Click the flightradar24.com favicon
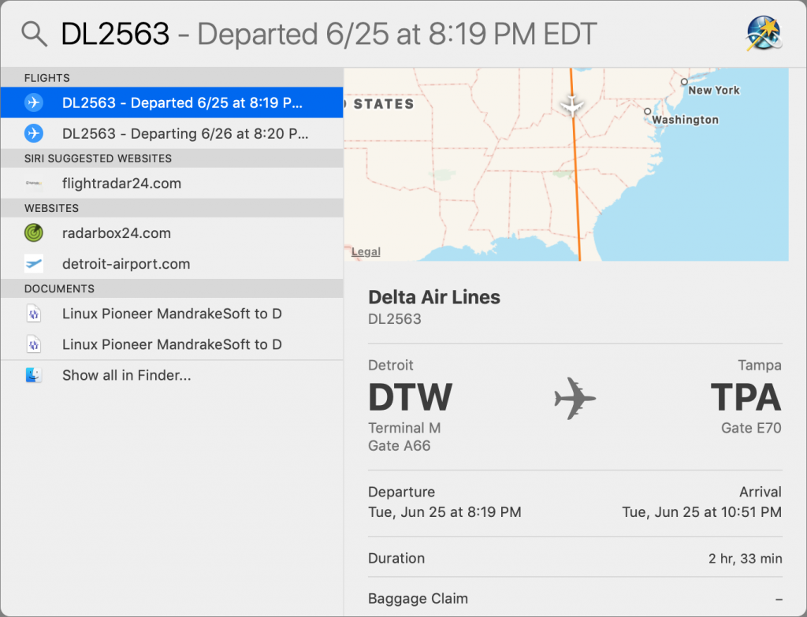807x617 pixels. coord(34,183)
